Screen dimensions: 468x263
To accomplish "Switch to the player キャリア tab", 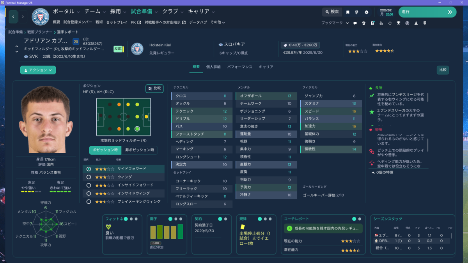I will (x=266, y=67).
